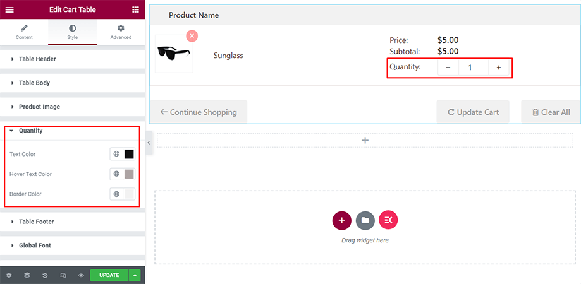
Task: Click the preview eye icon
Action: (81, 275)
